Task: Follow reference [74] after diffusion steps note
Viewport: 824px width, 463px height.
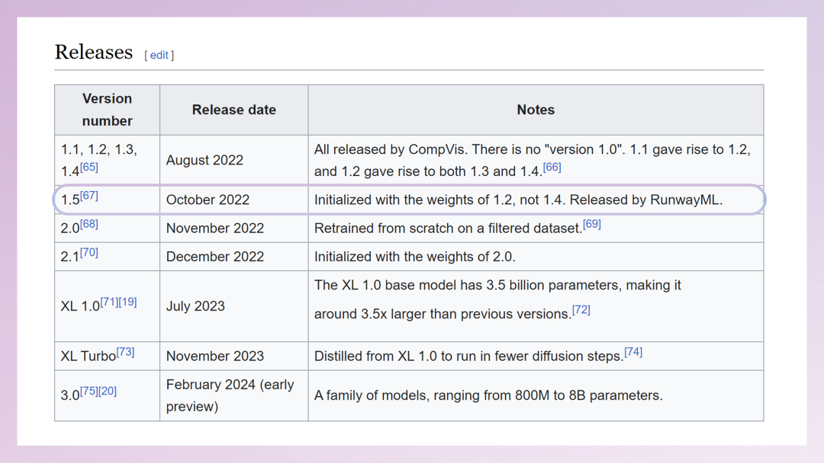Action: tap(633, 352)
